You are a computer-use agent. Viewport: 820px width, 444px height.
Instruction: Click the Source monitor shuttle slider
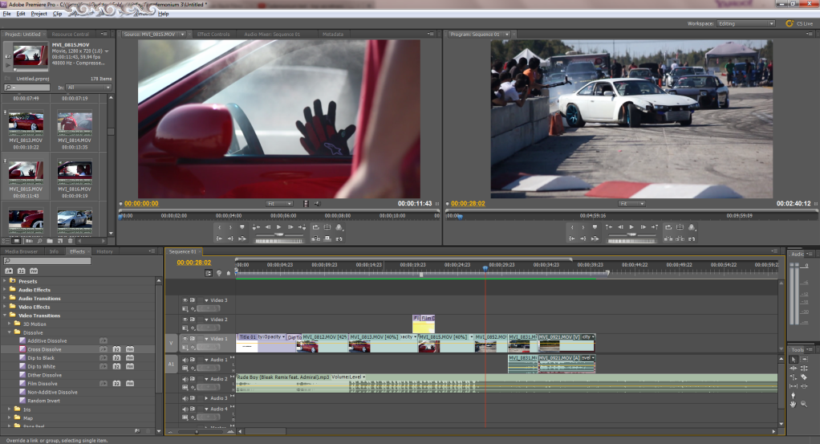(280, 234)
